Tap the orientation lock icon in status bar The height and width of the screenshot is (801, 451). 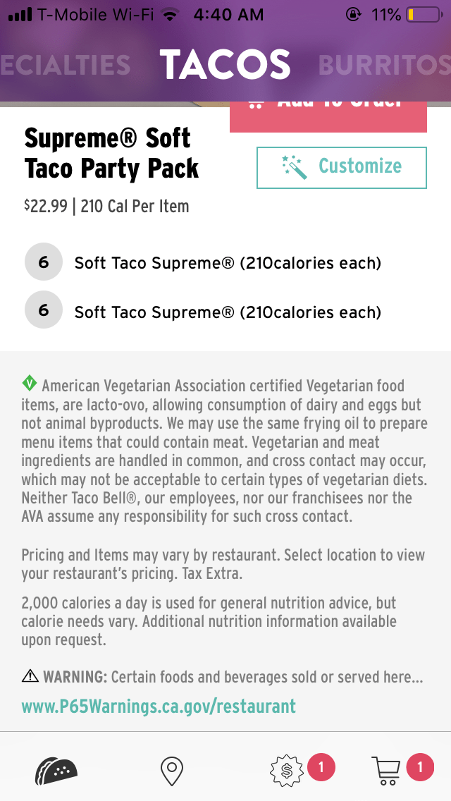click(x=353, y=13)
